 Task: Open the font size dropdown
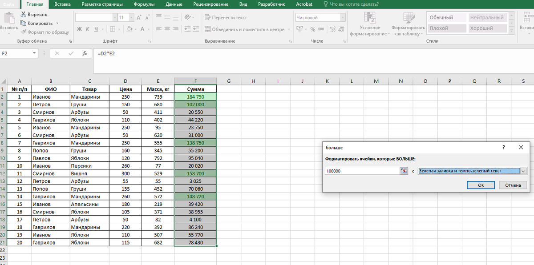[131, 17]
